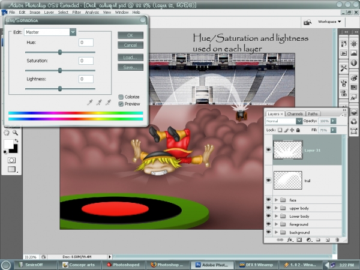Click subtract-from-sample eyedropper in dialog
The image size is (360, 270).
(108, 103)
